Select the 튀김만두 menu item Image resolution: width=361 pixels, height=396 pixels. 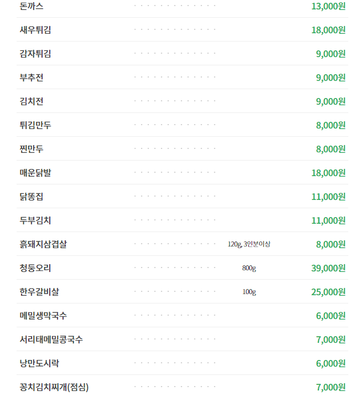35,125
